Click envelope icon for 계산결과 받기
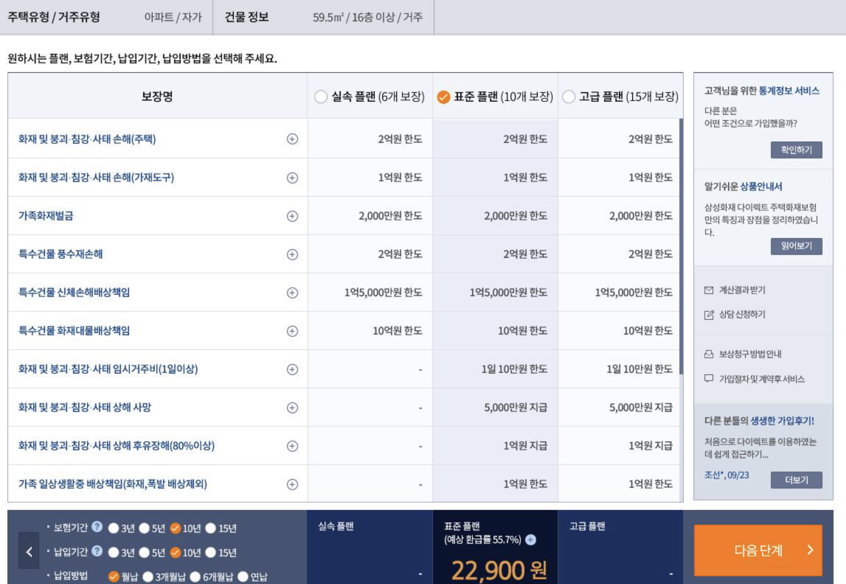This screenshot has width=846, height=584. click(x=709, y=290)
